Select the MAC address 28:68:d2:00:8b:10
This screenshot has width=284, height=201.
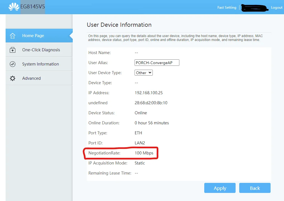pyautogui.click(x=151, y=103)
